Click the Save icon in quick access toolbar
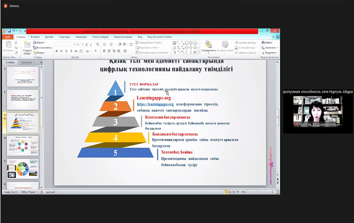 point(8,31)
